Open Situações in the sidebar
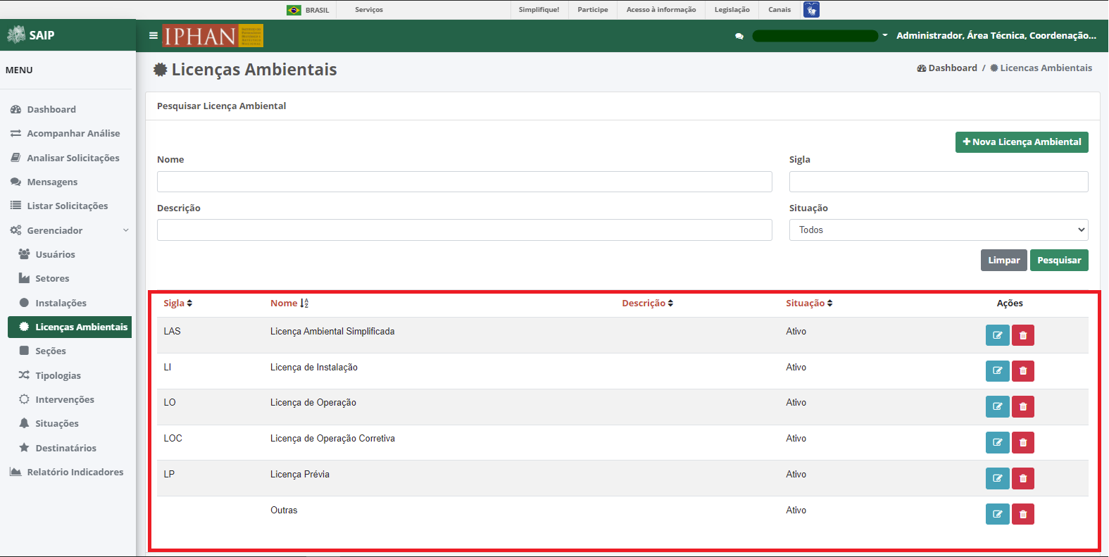 coord(57,423)
